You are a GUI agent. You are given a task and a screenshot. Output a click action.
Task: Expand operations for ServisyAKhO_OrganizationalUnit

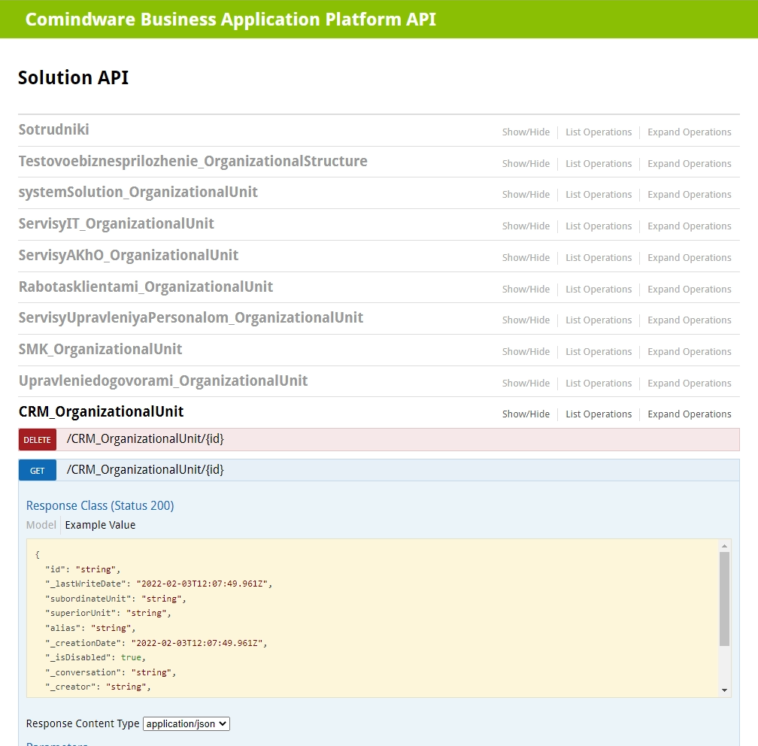tap(690, 258)
